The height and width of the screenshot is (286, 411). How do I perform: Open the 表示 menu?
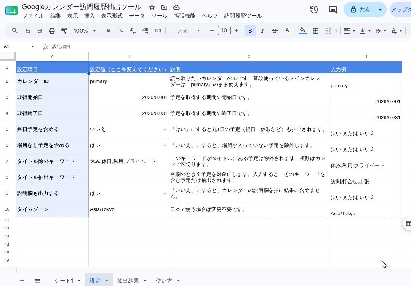coord(73,16)
